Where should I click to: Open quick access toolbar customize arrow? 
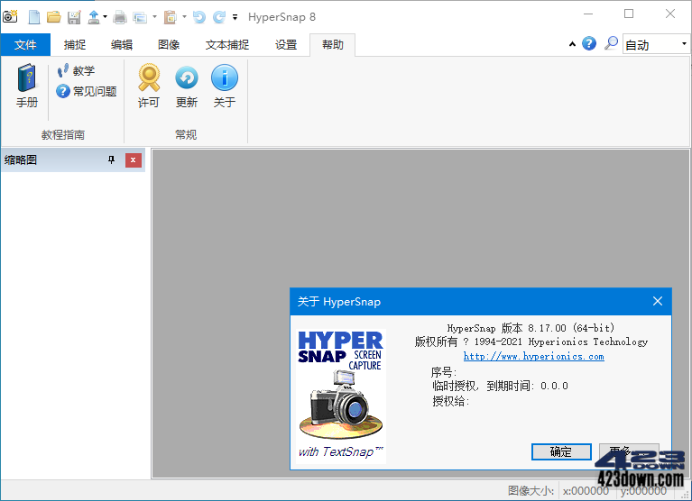235,18
